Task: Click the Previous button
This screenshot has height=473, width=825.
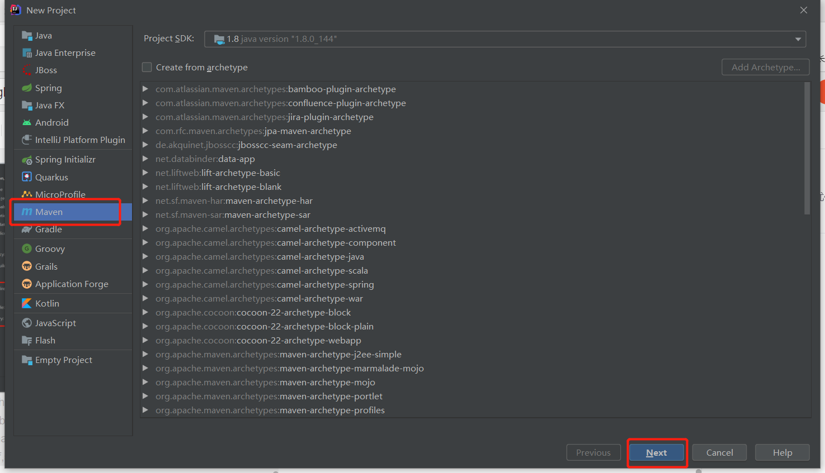Action: (593, 452)
